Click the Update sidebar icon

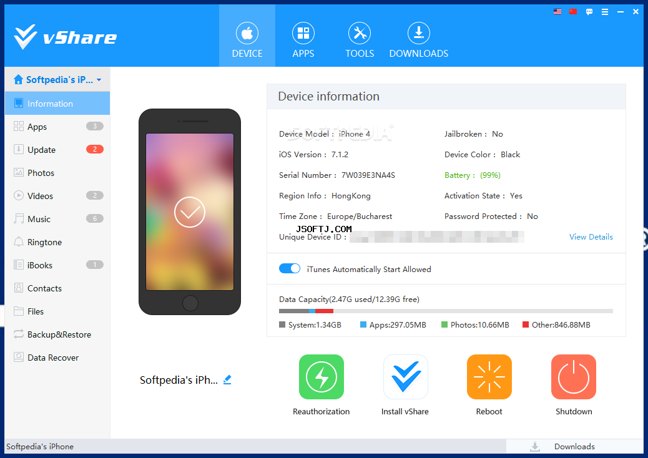coord(19,150)
